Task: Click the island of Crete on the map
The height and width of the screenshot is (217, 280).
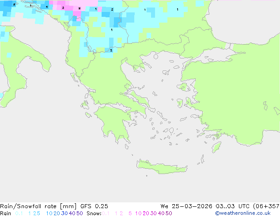Action: point(162,167)
